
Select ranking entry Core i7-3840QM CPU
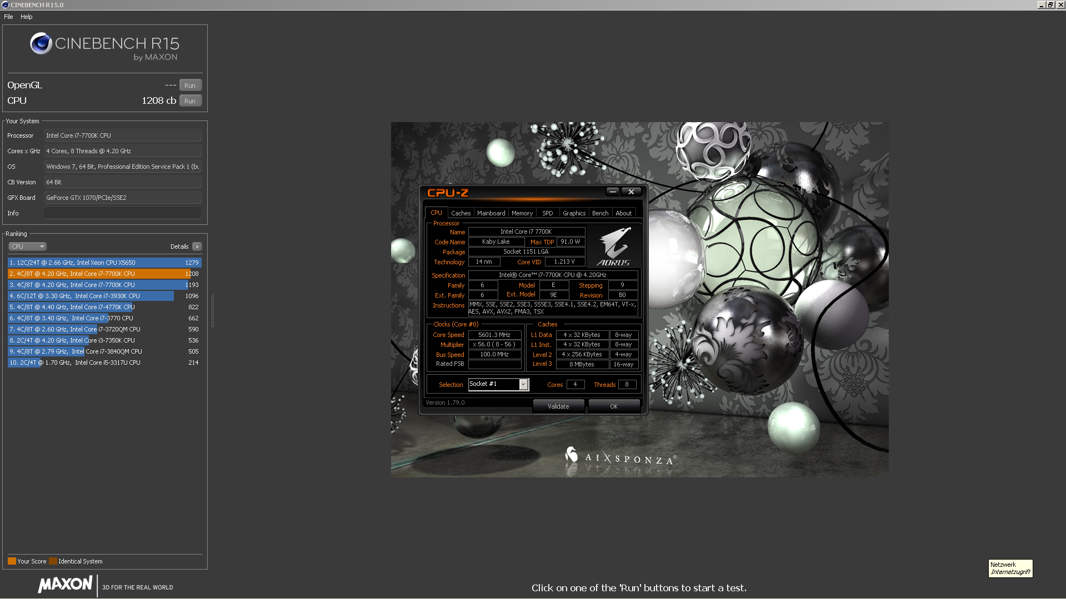click(x=104, y=351)
